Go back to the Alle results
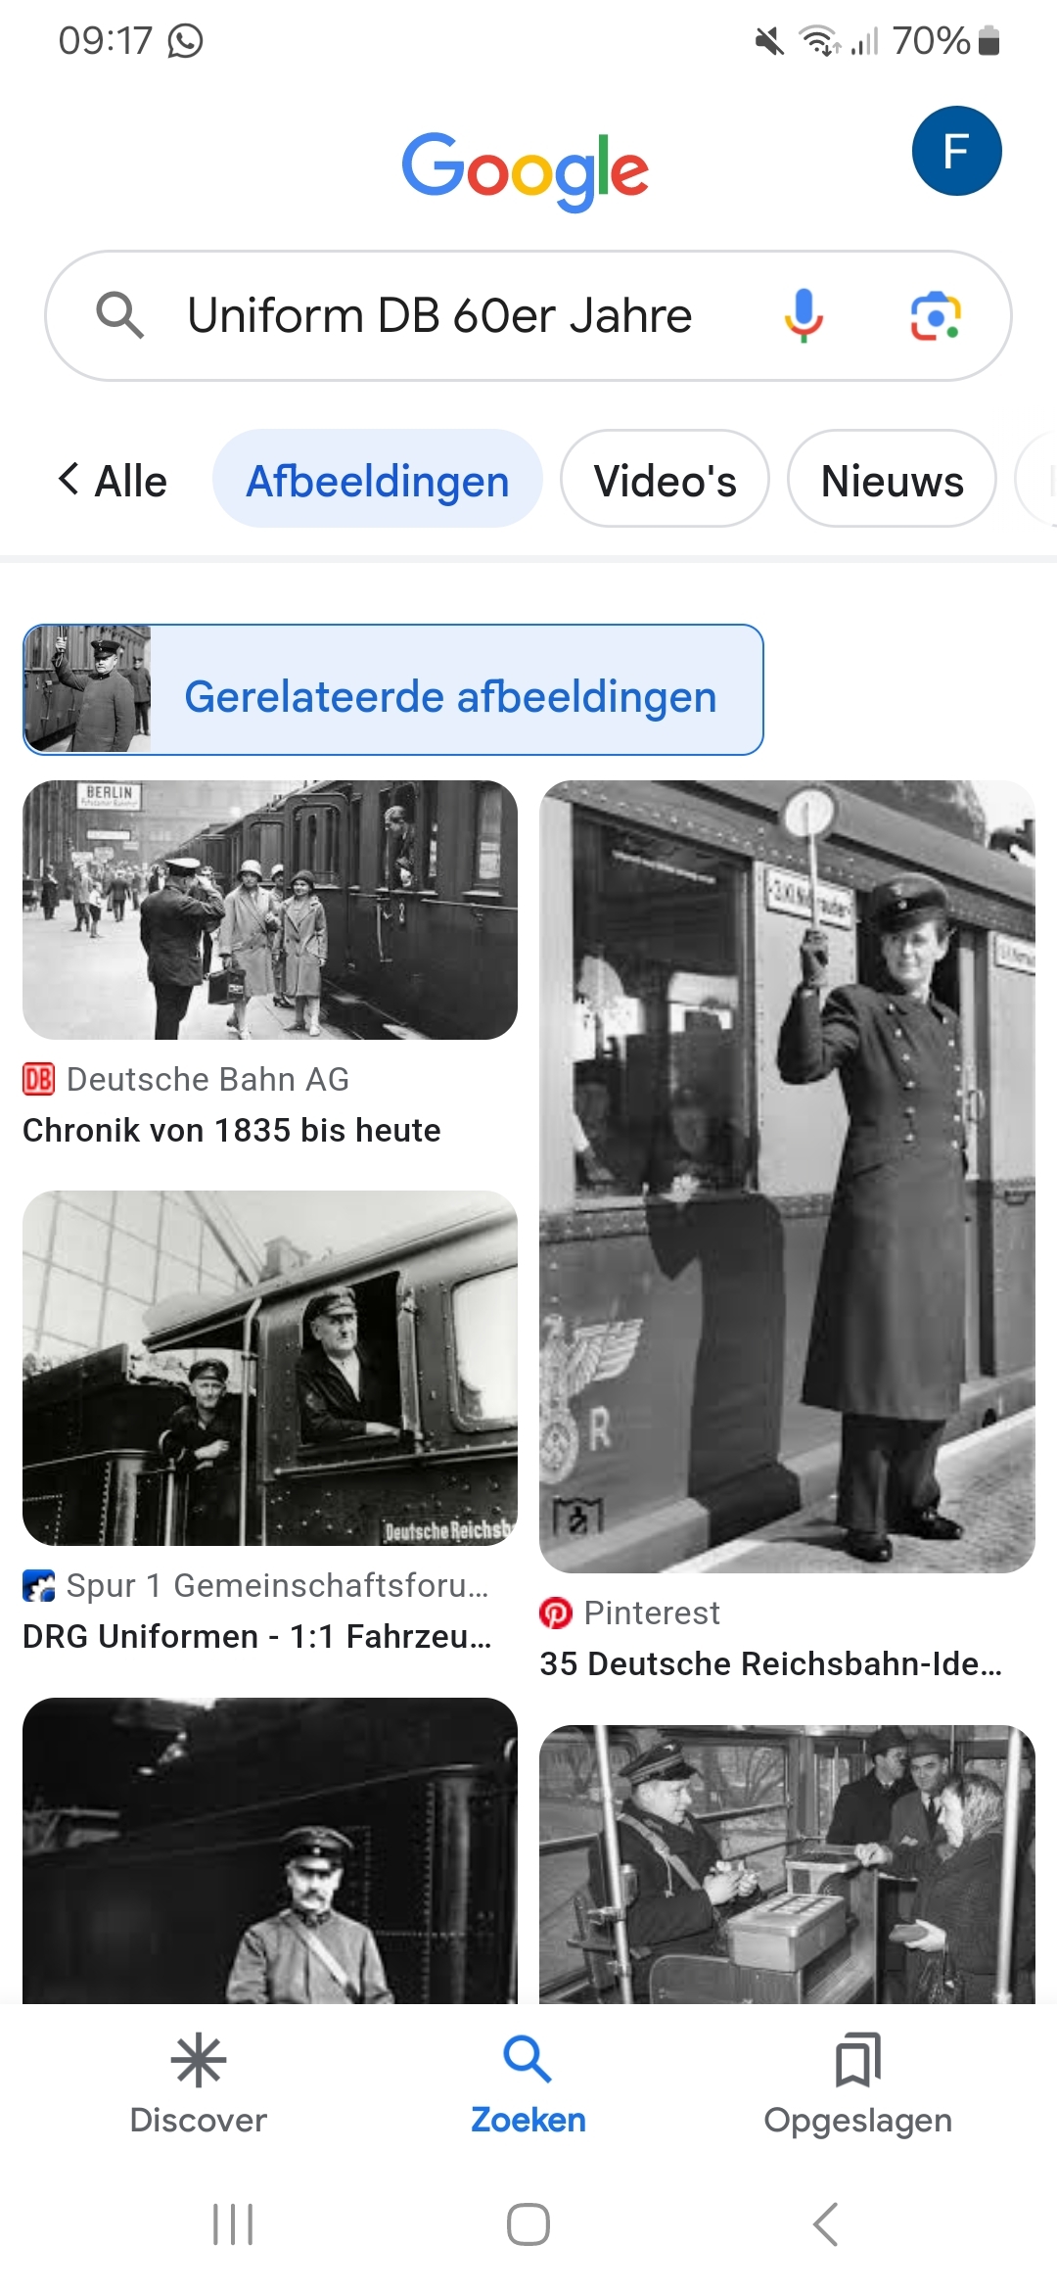The height and width of the screenshot is (2291, 1057). 112,481
